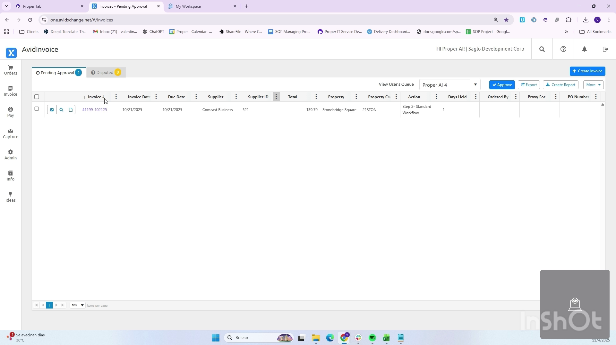This screenshot has width=616, height=345.
Task: Open the ChatGPT bookmark
Action: point(153,32)
